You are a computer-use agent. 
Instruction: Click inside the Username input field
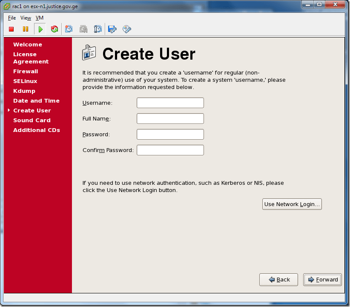pos(170,103)
